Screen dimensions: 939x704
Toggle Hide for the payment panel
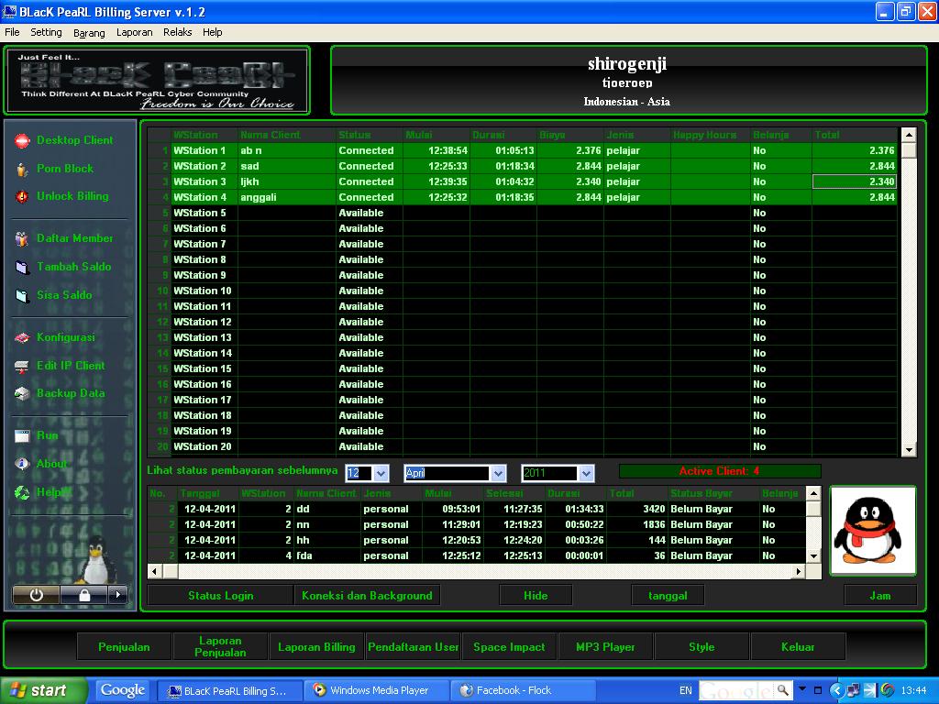click(536, 594)
